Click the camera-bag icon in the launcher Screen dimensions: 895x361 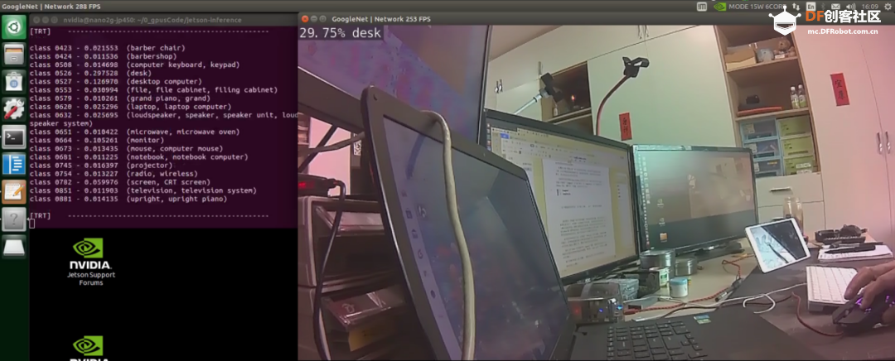click(14, 81)
